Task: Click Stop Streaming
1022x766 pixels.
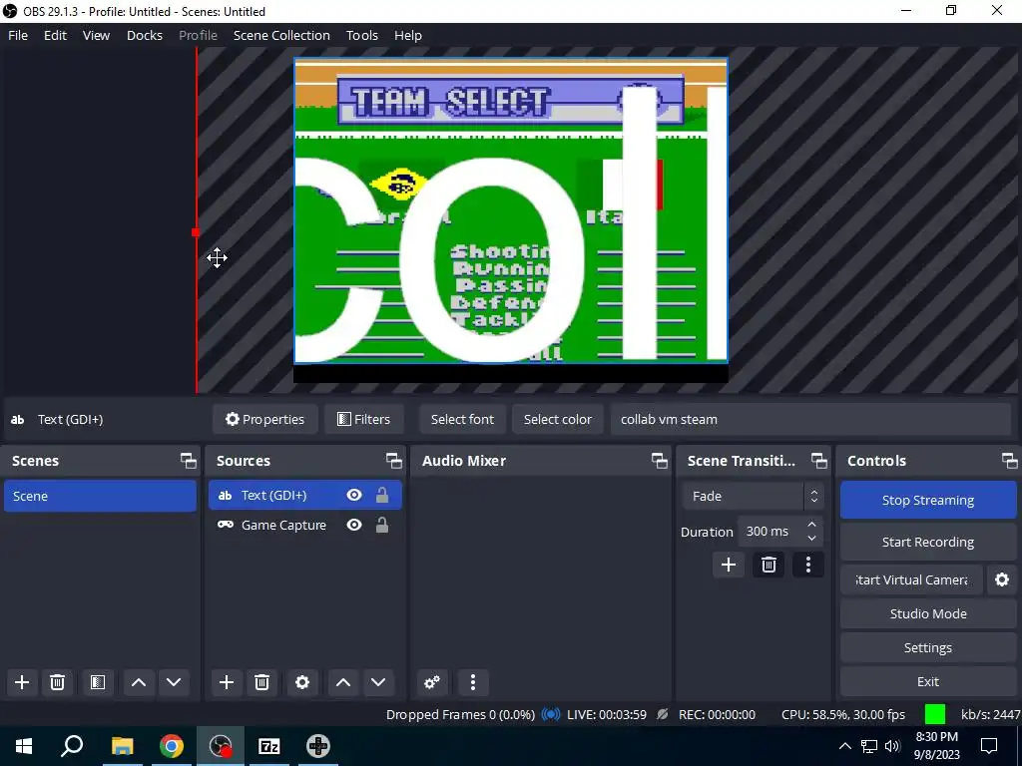Action: (x=928, y=501)
